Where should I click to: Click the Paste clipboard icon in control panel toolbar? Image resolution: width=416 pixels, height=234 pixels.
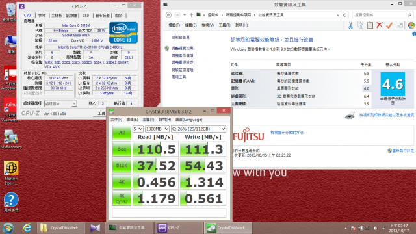(370, 25)
